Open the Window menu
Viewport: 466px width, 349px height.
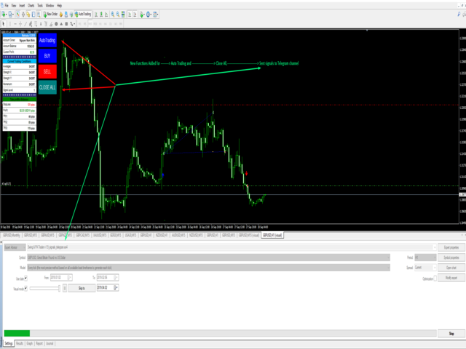pos(50,6)
